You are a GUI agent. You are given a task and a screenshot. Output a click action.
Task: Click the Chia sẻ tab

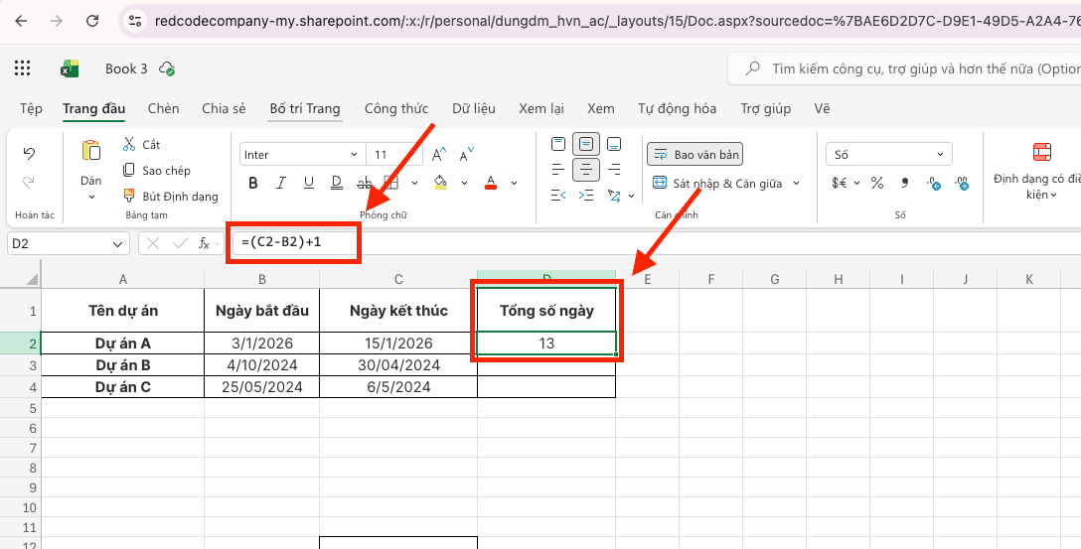point(225,108)
